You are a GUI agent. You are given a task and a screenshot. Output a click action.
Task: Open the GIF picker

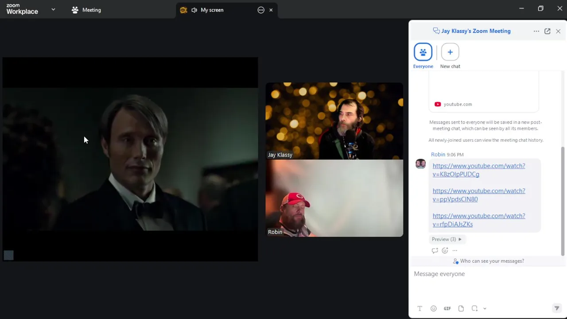coord(447,308)
